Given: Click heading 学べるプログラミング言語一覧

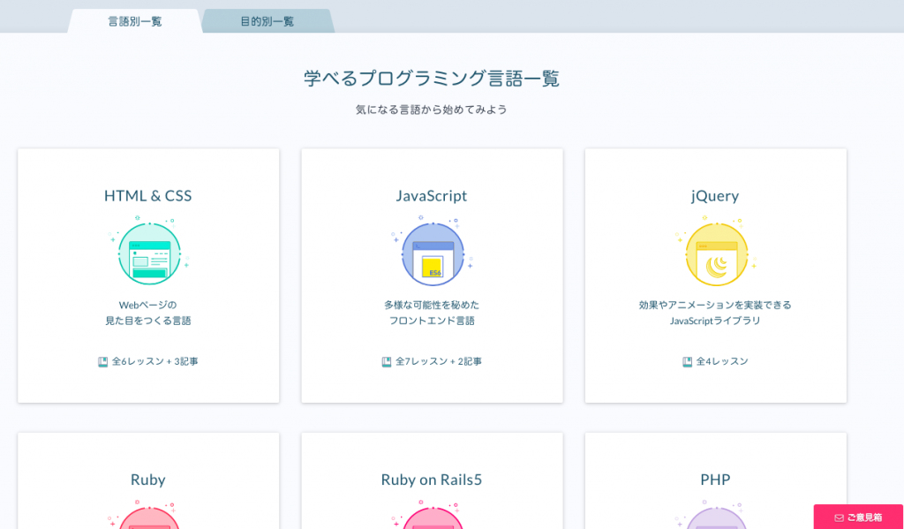Looking at the screenshot, I should pyautogui.click(x=432, y=79).
